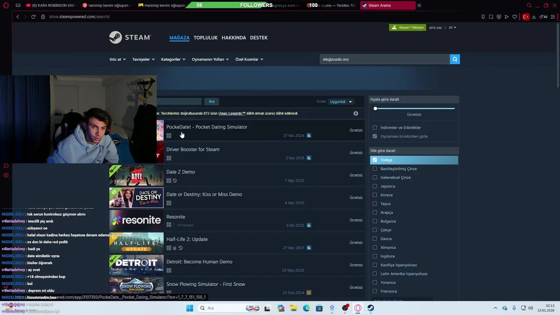Viewport: 560px width, 315px height.
Task: Open browser downloads icon
Action: pos(534,17)
